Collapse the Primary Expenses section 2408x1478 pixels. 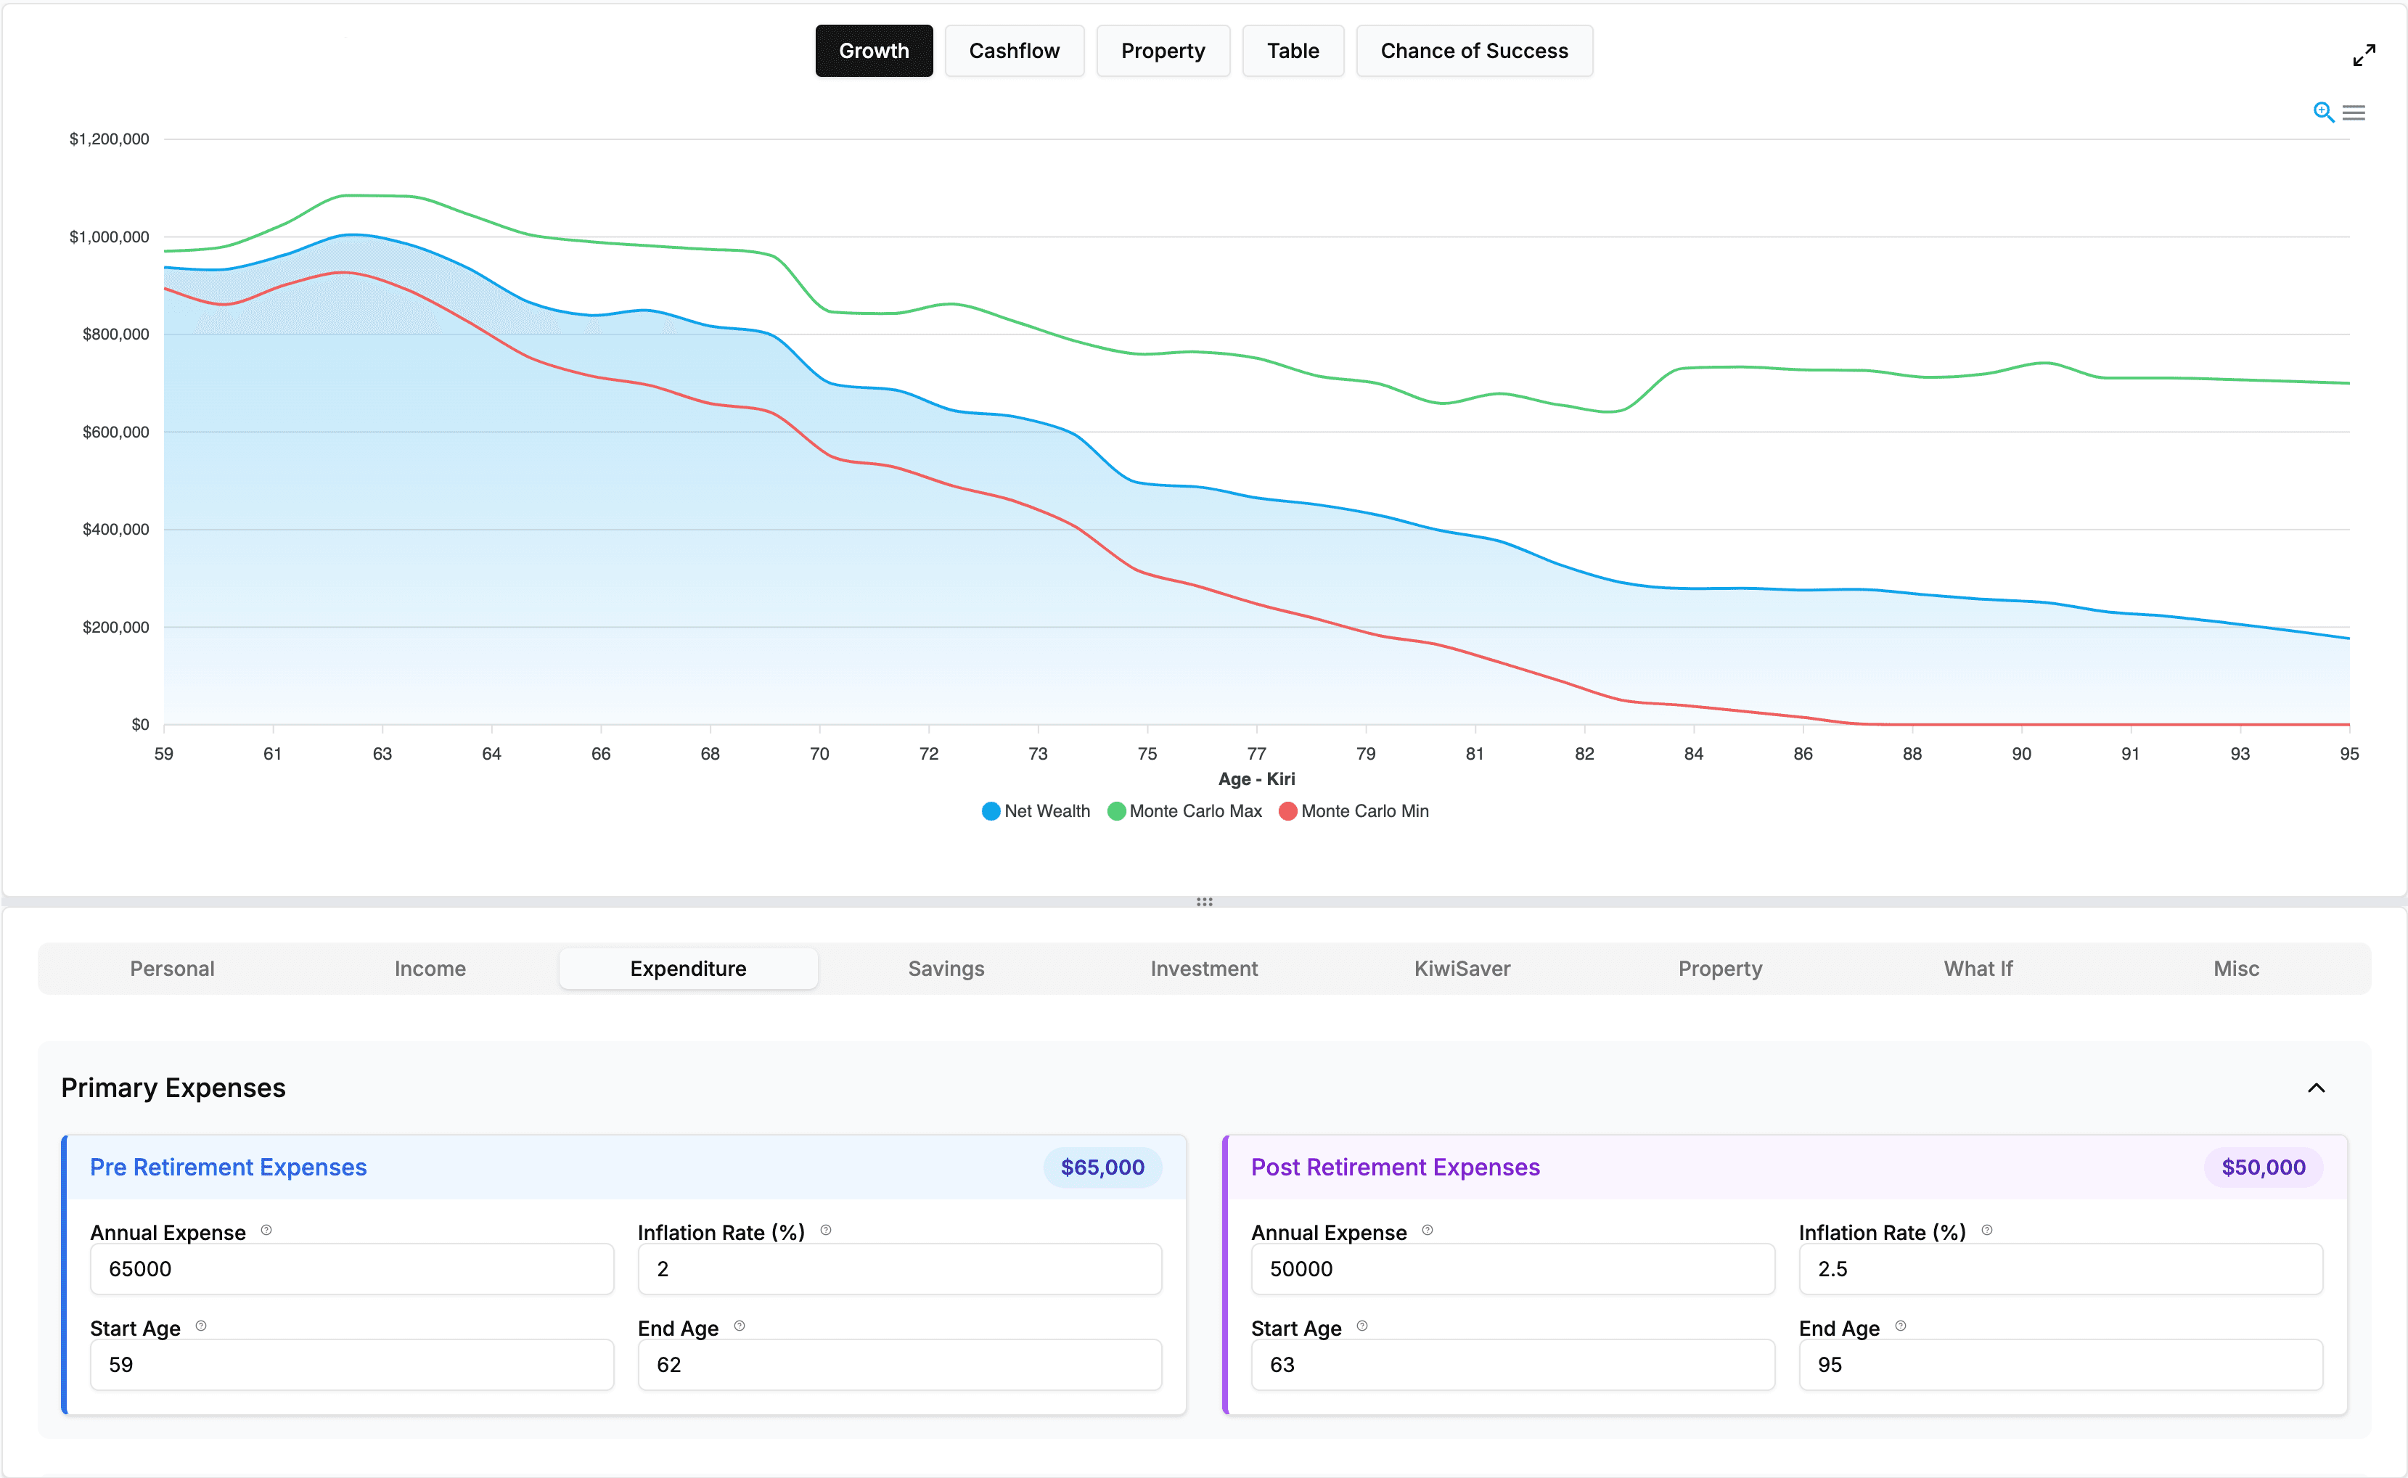[x=2315, y=1087]
